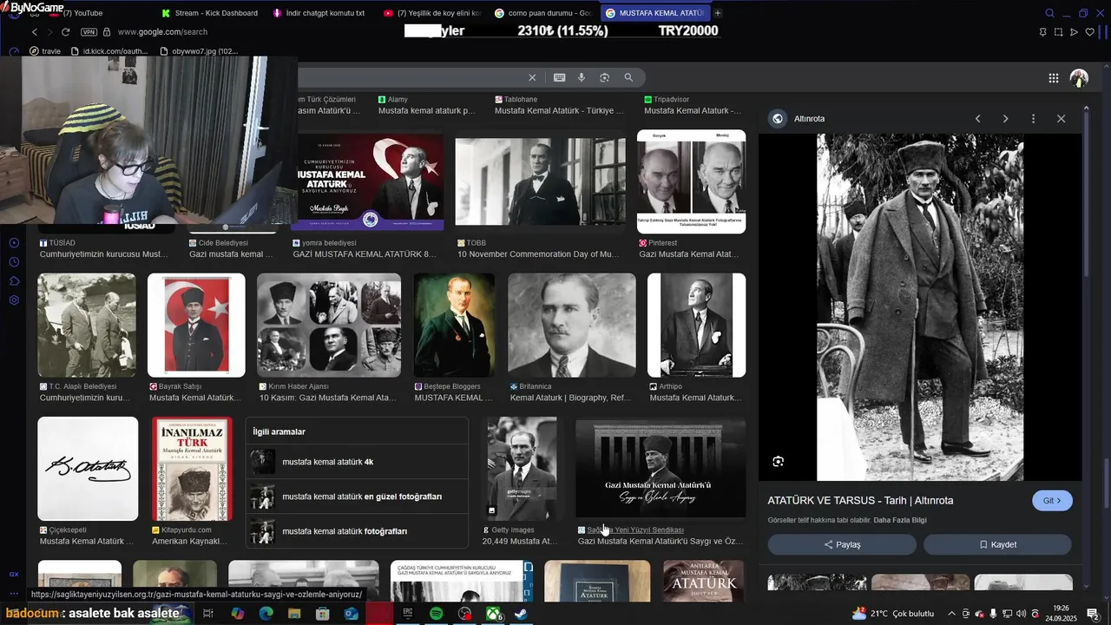Open the travle bookmark

pos(45,51)
